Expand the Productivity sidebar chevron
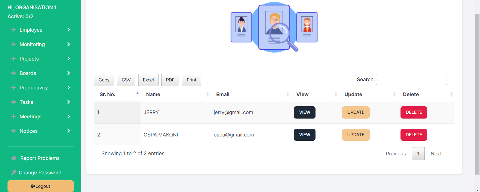The height and width of the screenshot is (192, 480). (68, 88)
